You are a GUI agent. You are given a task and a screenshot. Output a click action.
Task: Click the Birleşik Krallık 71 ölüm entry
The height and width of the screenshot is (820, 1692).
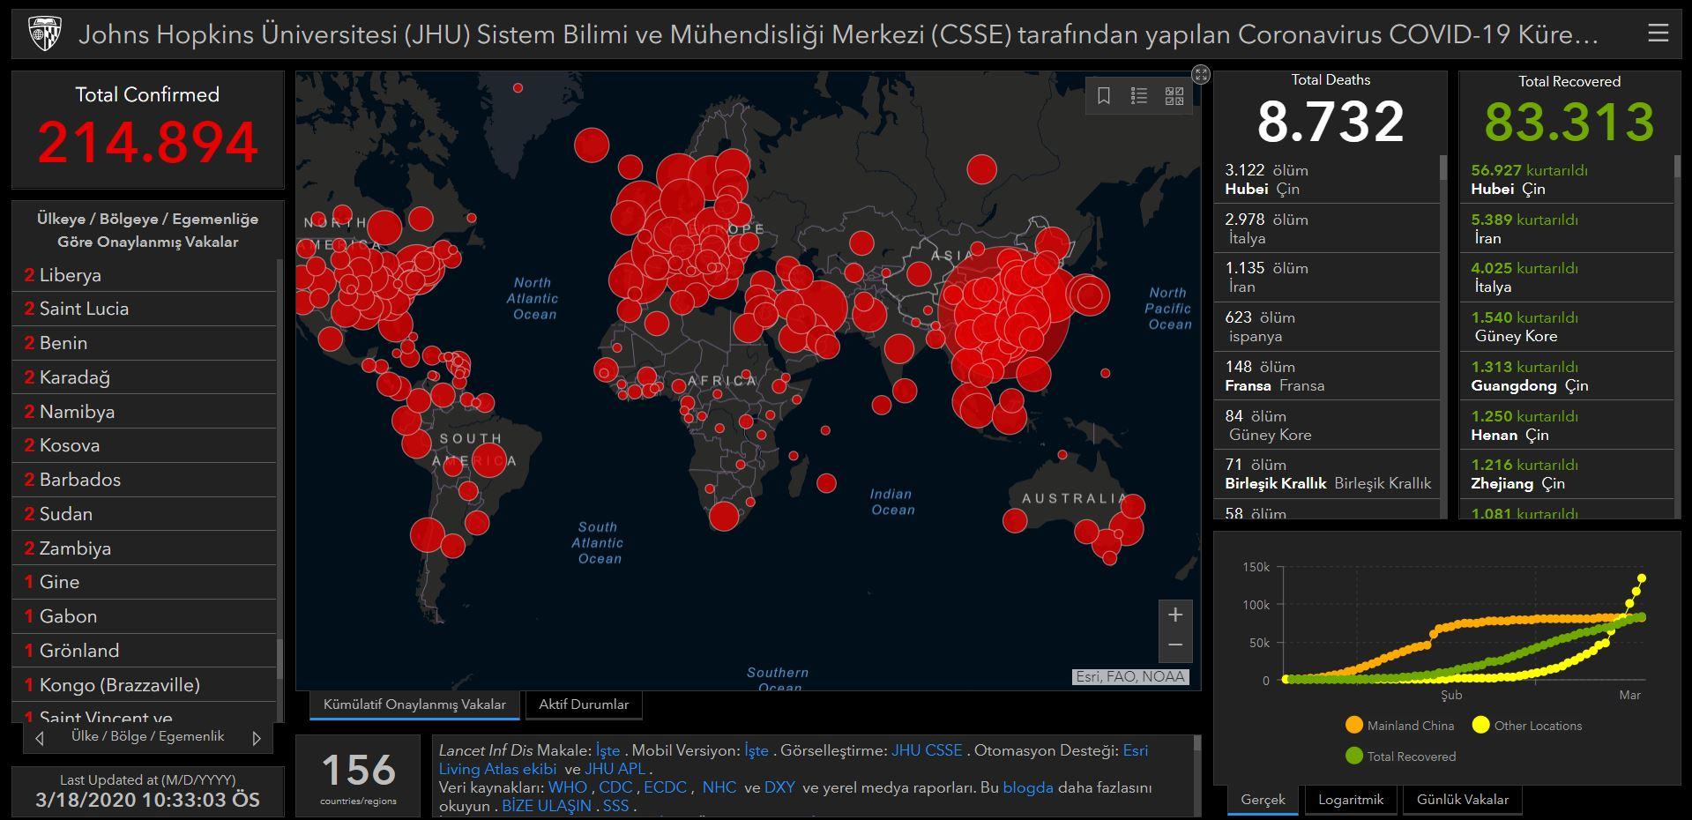pos(1327,473)
